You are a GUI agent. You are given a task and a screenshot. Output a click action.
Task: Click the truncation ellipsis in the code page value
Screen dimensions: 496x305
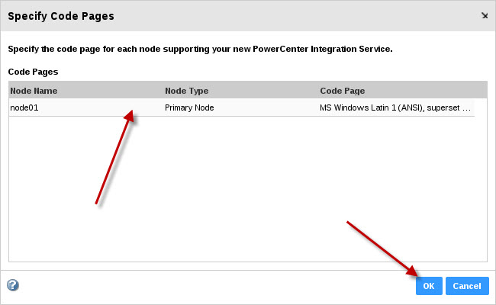tap(466, 108)
